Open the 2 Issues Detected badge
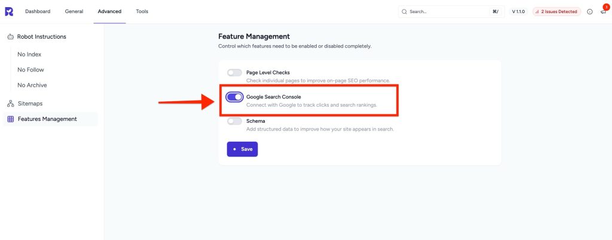This screenshot has height=240, width=612. (x=556, y=12)
